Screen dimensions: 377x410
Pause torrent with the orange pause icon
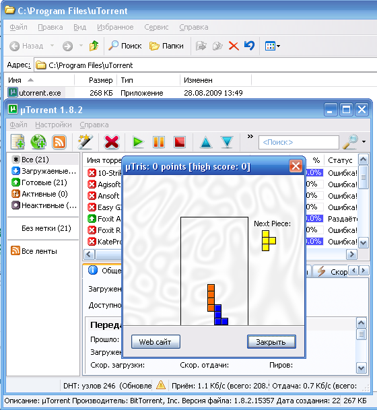(x=159, y=142)
